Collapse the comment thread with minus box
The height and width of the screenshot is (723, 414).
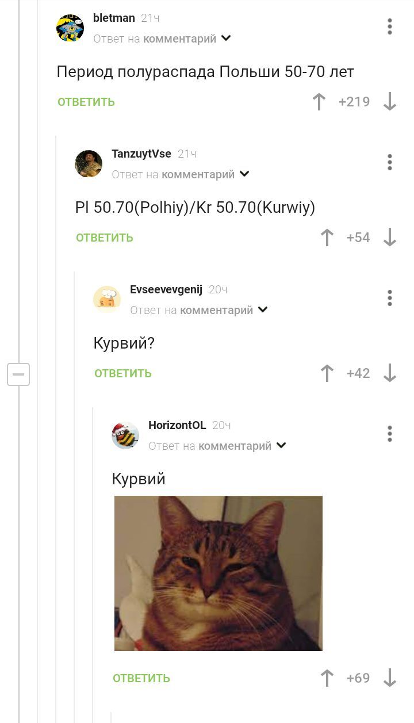[x=18, y=374]
